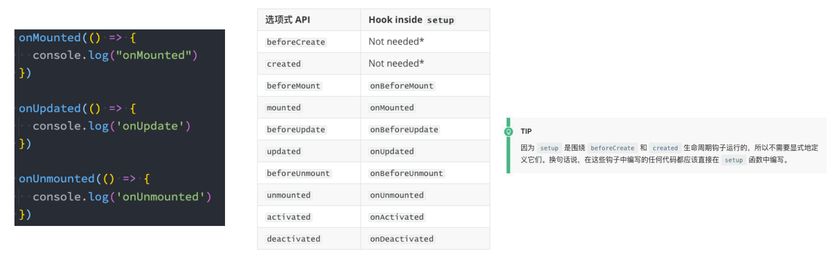The image size is (834, 260).
Task: Click the beforeUnmount option in the table
Action: [298, 174]
